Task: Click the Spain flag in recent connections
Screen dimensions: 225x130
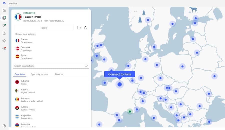Action: (x=17, y=56)
